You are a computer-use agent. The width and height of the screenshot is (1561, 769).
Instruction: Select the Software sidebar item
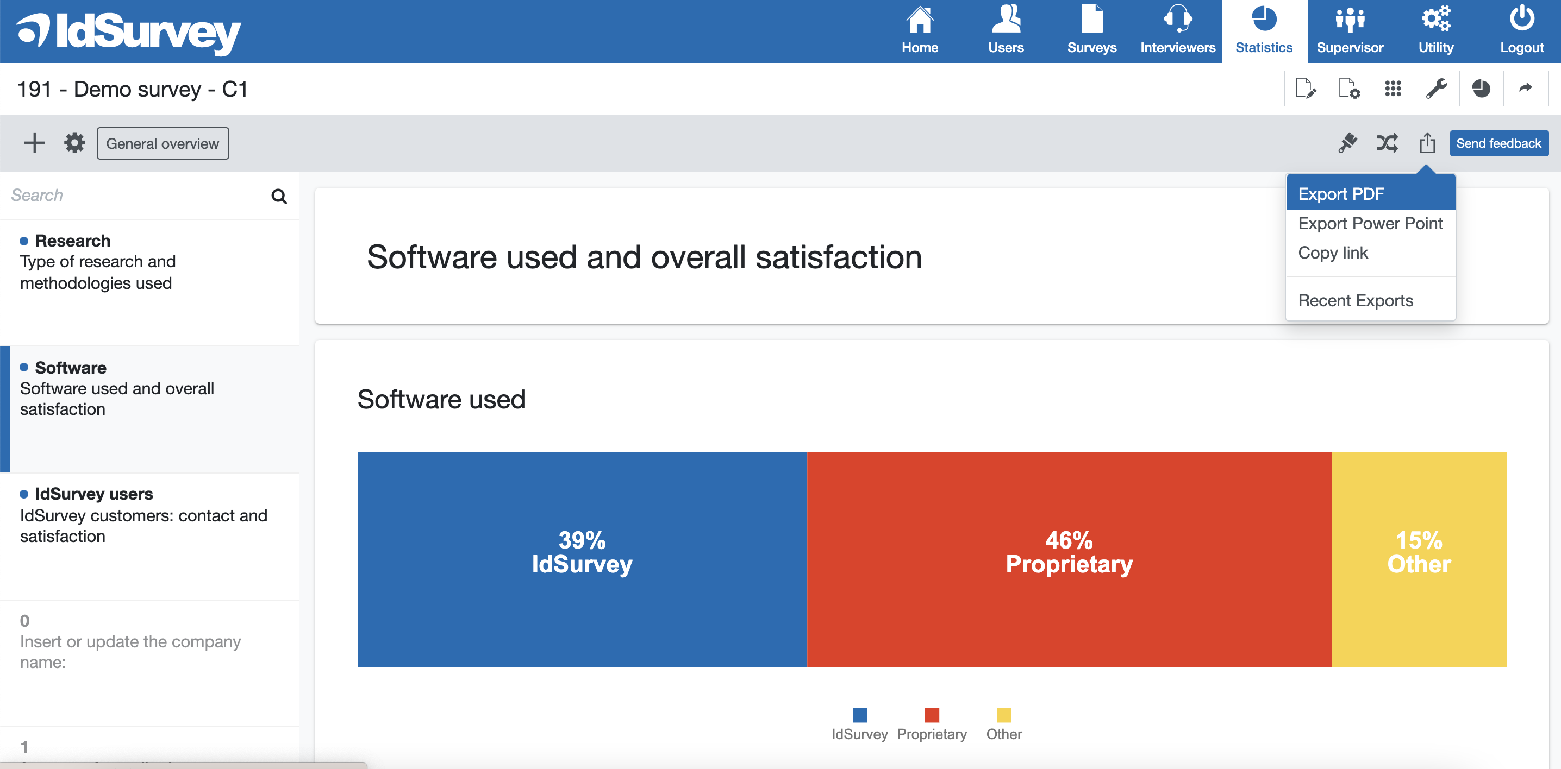click(x=149, y=409)
